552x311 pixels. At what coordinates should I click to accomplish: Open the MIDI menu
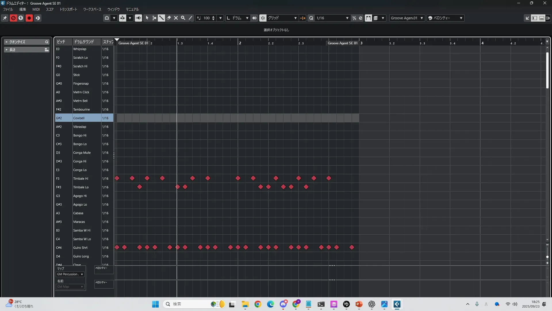point(36,10)
